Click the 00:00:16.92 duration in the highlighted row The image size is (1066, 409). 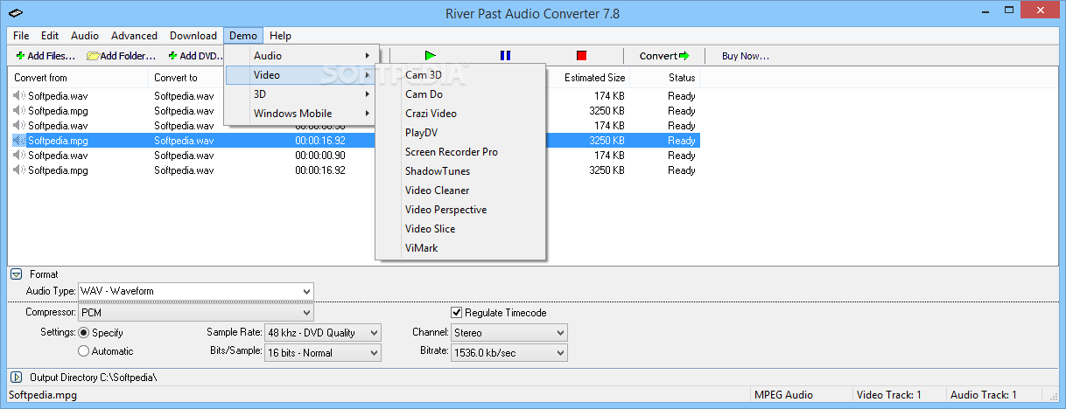pos(320,141)
